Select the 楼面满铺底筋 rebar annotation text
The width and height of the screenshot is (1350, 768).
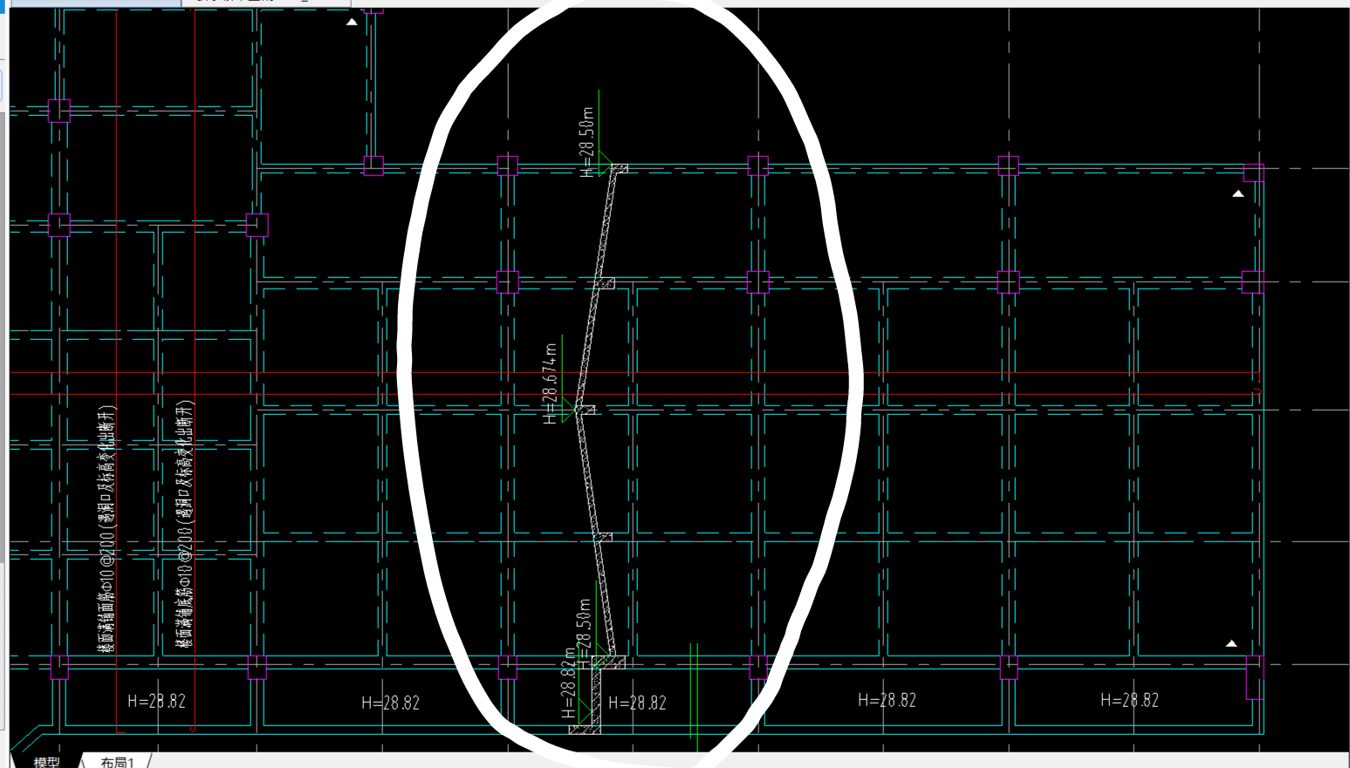pyautogui.click(x=183, y=524)
